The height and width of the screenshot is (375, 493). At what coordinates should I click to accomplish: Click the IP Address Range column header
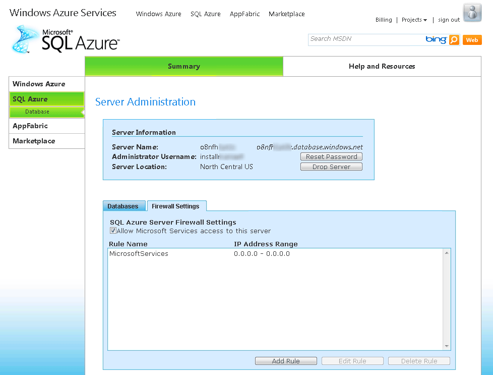pyautogui.click(x=266, y=244)
